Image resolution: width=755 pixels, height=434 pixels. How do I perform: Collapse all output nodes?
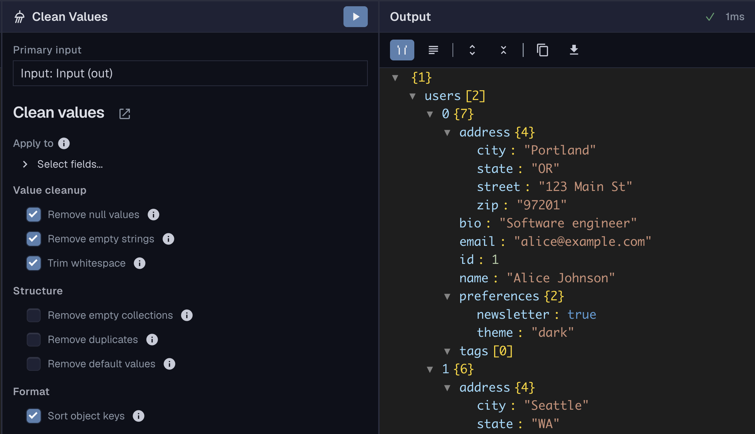[503, 50]
